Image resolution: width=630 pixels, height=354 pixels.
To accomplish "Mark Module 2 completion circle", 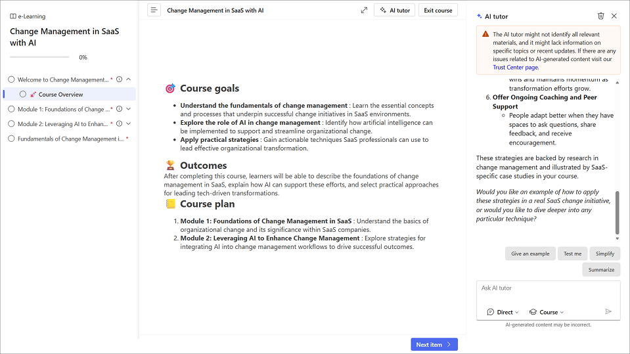I will point(11,123).
